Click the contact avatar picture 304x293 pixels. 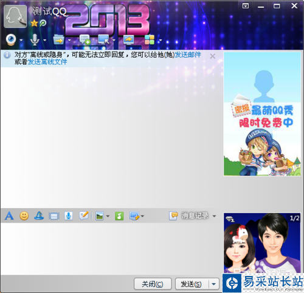(x=15, y=16)
